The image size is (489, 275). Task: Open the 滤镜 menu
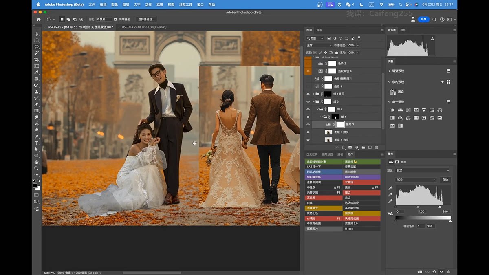coord(159,4)
